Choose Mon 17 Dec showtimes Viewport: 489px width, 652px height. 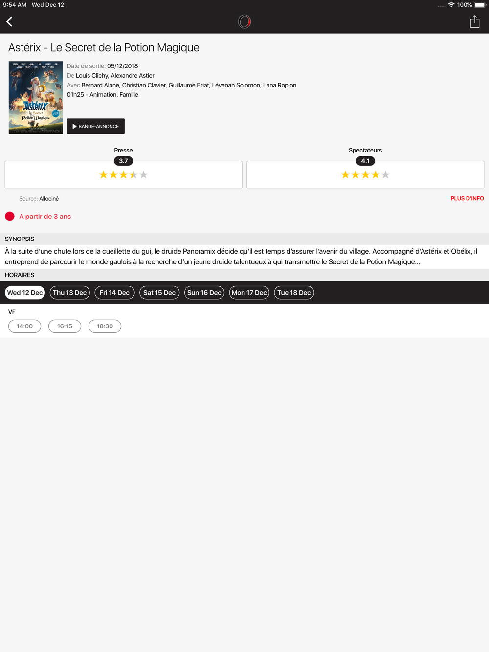249,293
